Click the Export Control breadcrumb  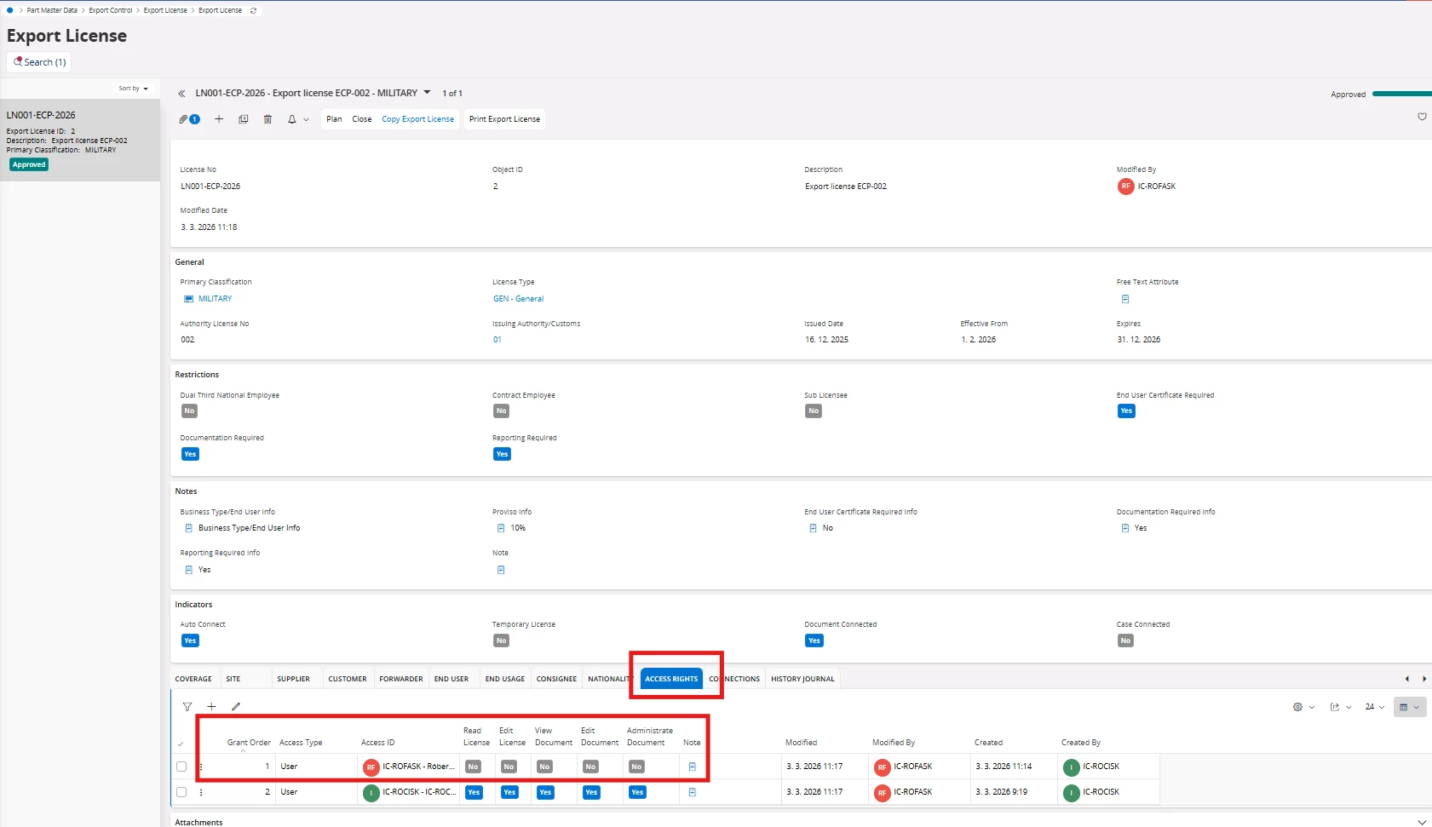(111, 10)
